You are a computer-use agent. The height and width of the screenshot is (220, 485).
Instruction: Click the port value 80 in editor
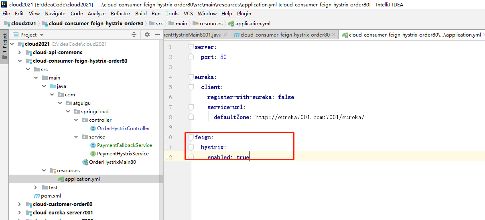pos(223,57)
